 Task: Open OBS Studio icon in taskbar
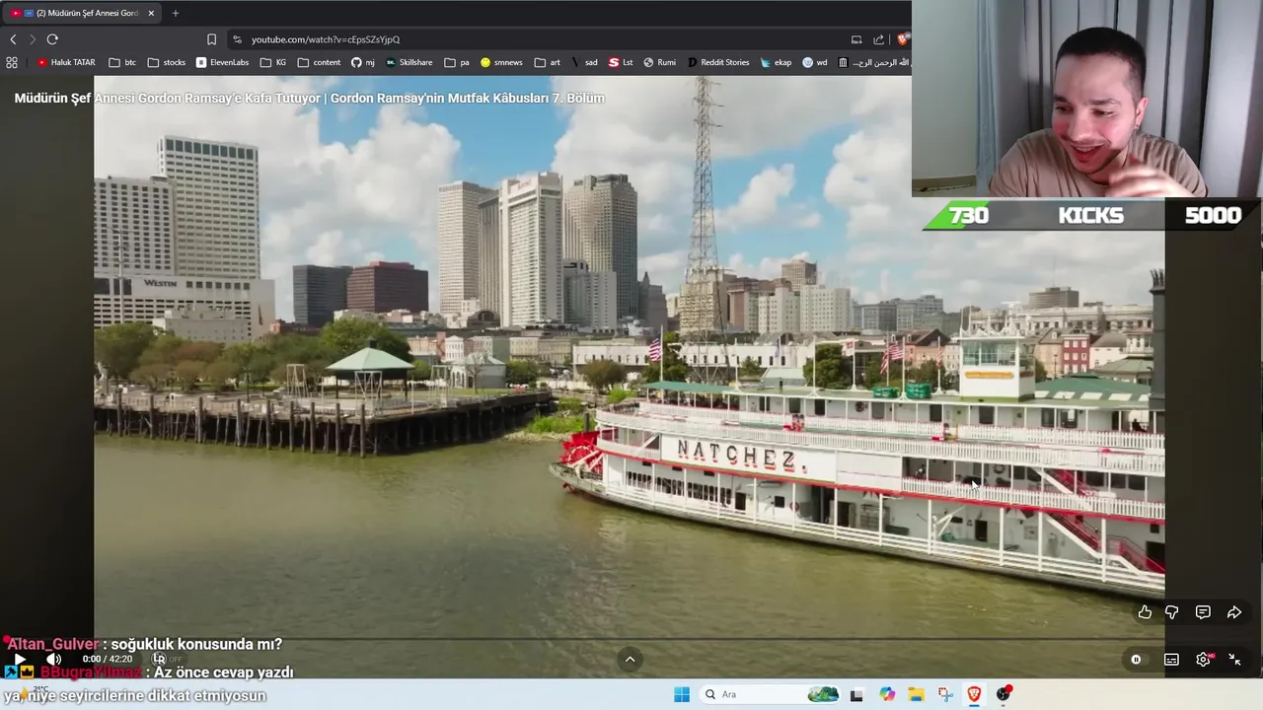click(1003, 694)
